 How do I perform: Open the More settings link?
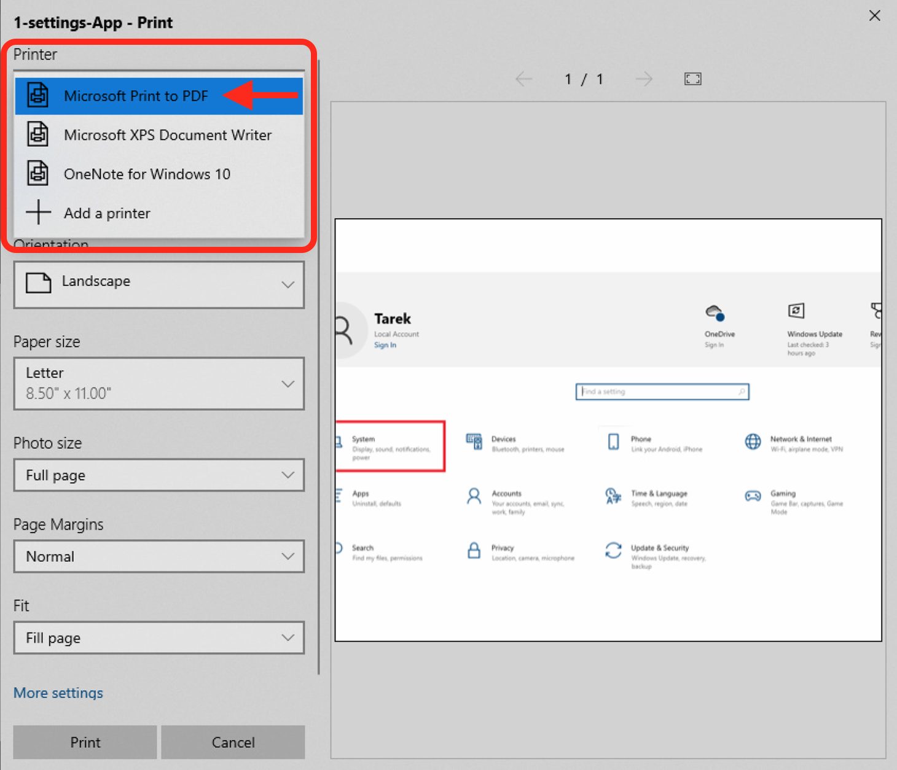(58, 693)
